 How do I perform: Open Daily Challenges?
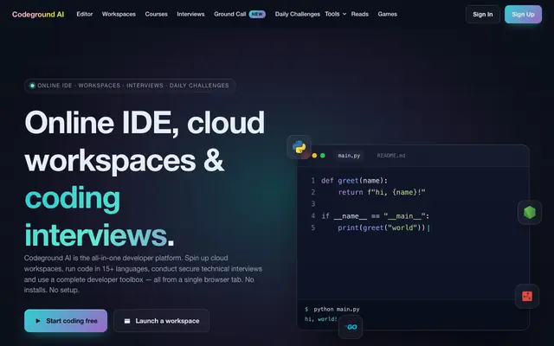pos(298,14)
